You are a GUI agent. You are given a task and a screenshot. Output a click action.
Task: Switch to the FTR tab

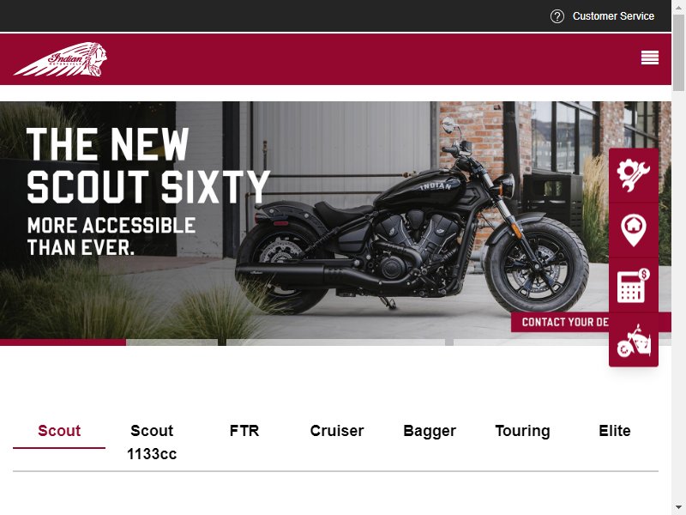point(244,431)
